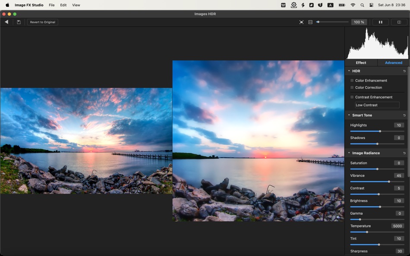Click the thumbnail preview icon beside the zoom slider
Image resolution: width=410 pixels, height=256 pixels.
310,22
